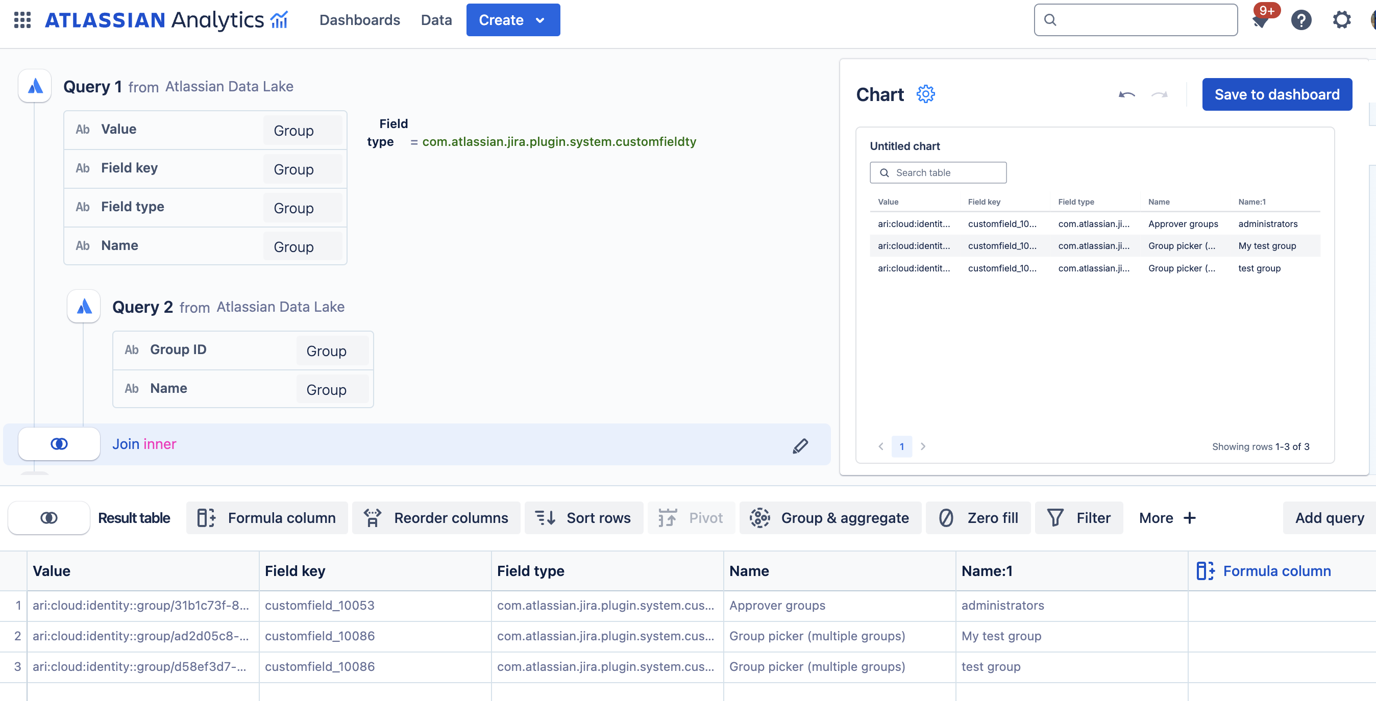Open chart settings via the gear icon
Image resolution: width=1376 pixels, height=701 pixels.
[925, 93]
